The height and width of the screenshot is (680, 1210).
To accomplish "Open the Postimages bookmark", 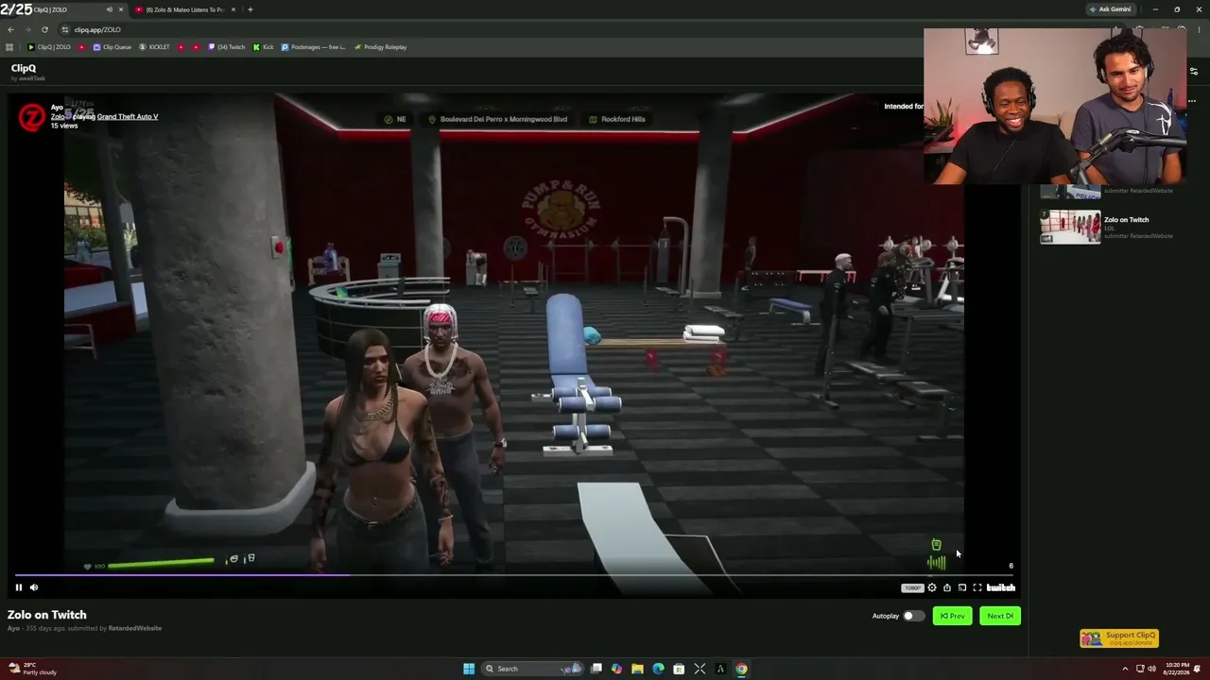I will [x=313, y=47].
